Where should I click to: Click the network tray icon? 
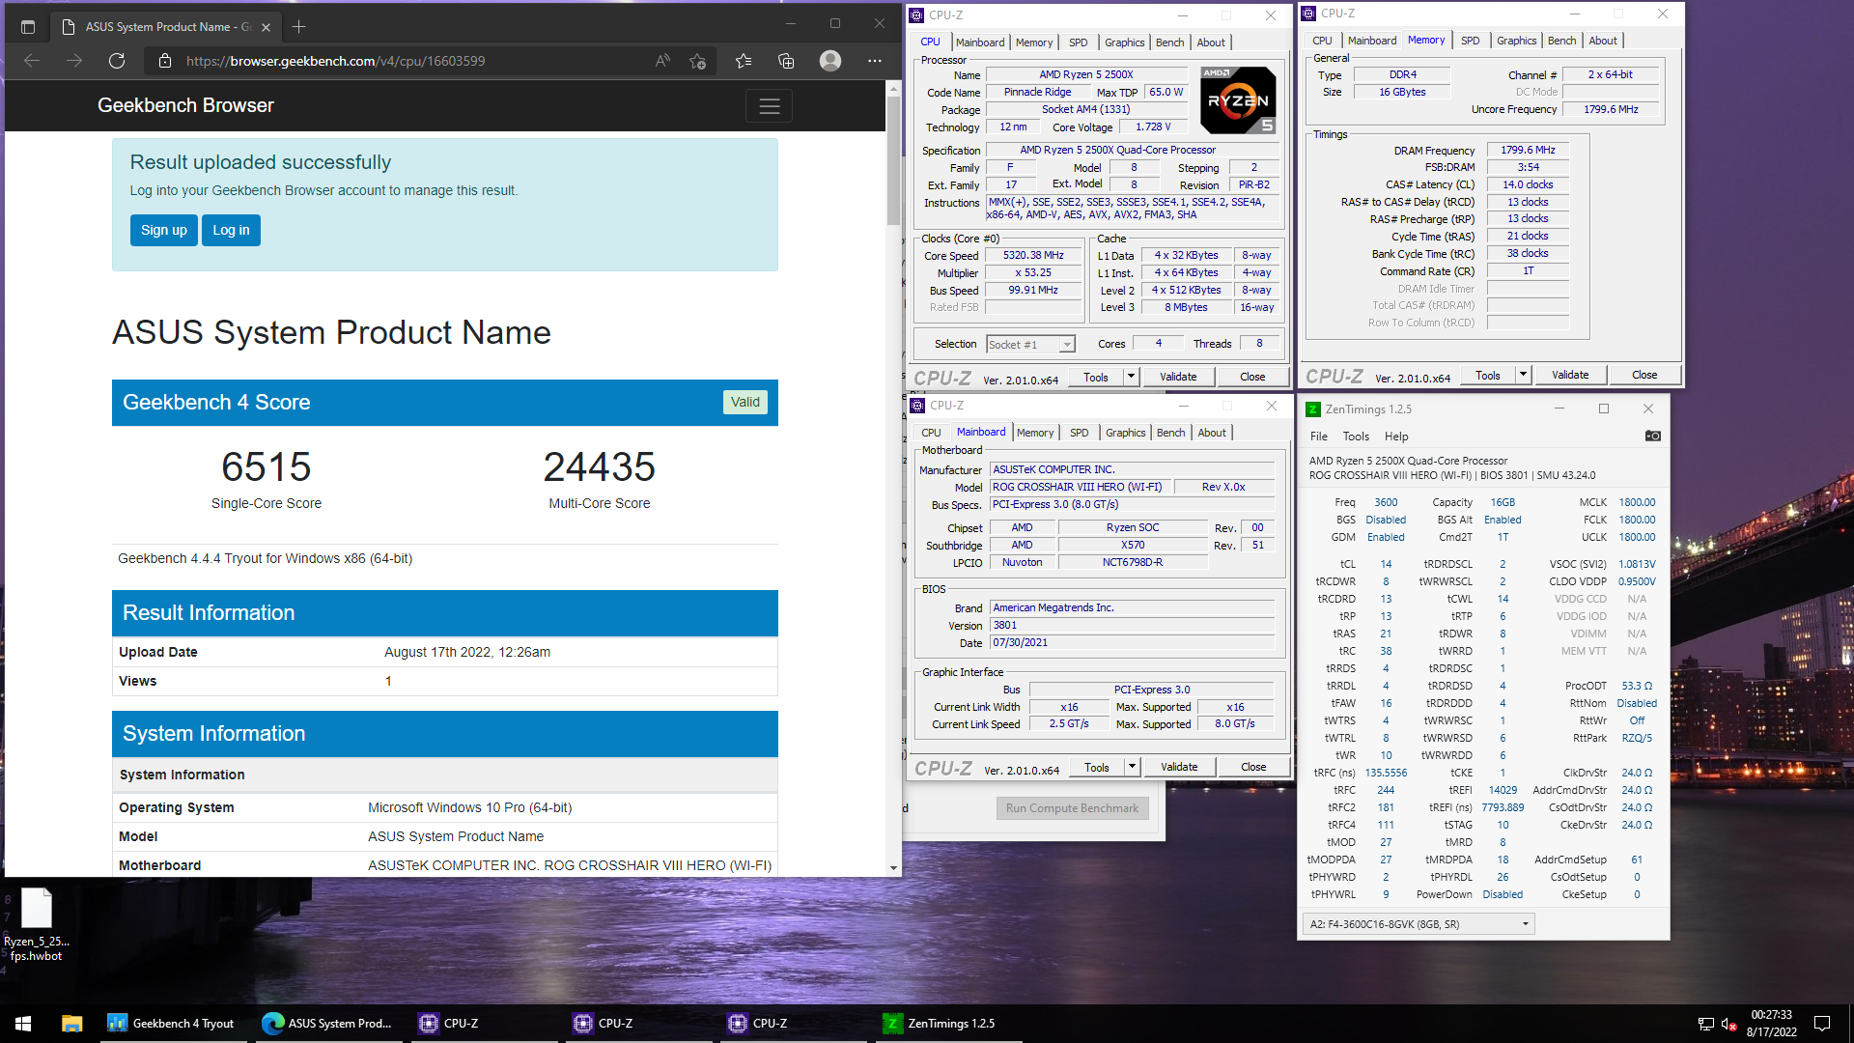tap(1706, 1024)
